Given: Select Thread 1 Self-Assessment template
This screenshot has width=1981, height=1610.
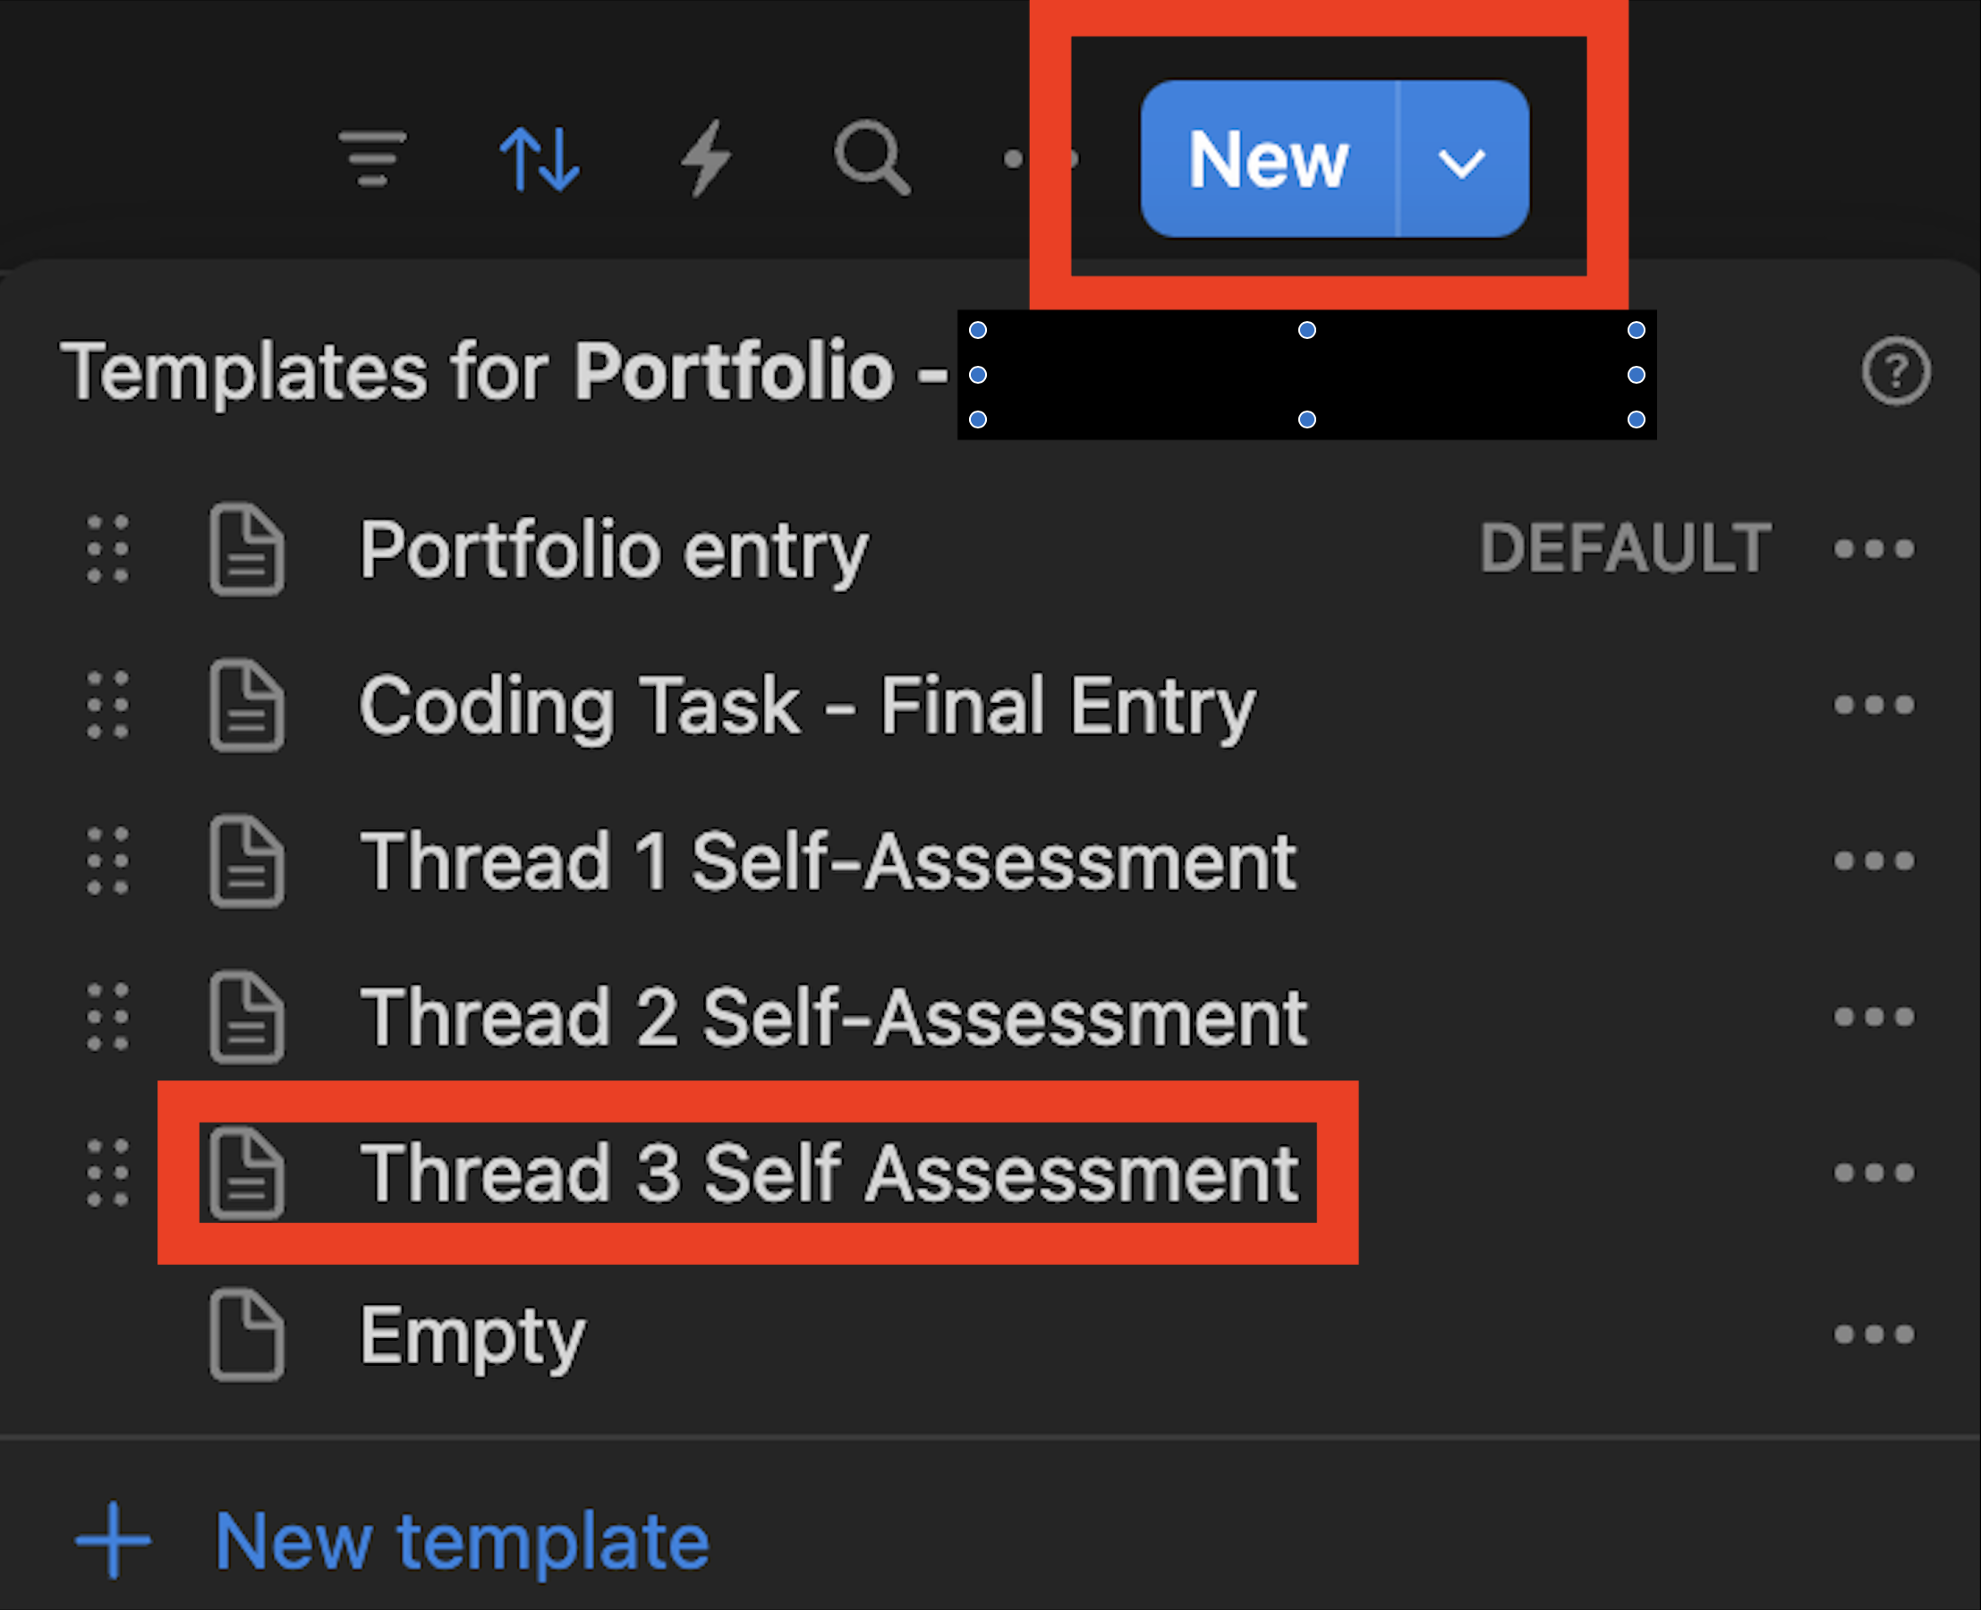Looking at the screenshot, I should [828, 861].
